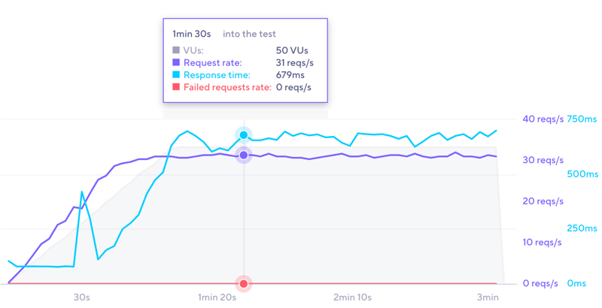Click the cyan Response time legend square
The width and height of the screenshot is (602, 308).
176,75
